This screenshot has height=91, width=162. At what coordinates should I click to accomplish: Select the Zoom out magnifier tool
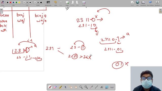[x=86, y=87]
